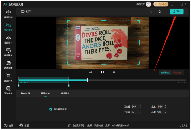The width and height of the screenshot is (191, 130).
Task: Increase 高度 with the up arrow
Action: 165,111
